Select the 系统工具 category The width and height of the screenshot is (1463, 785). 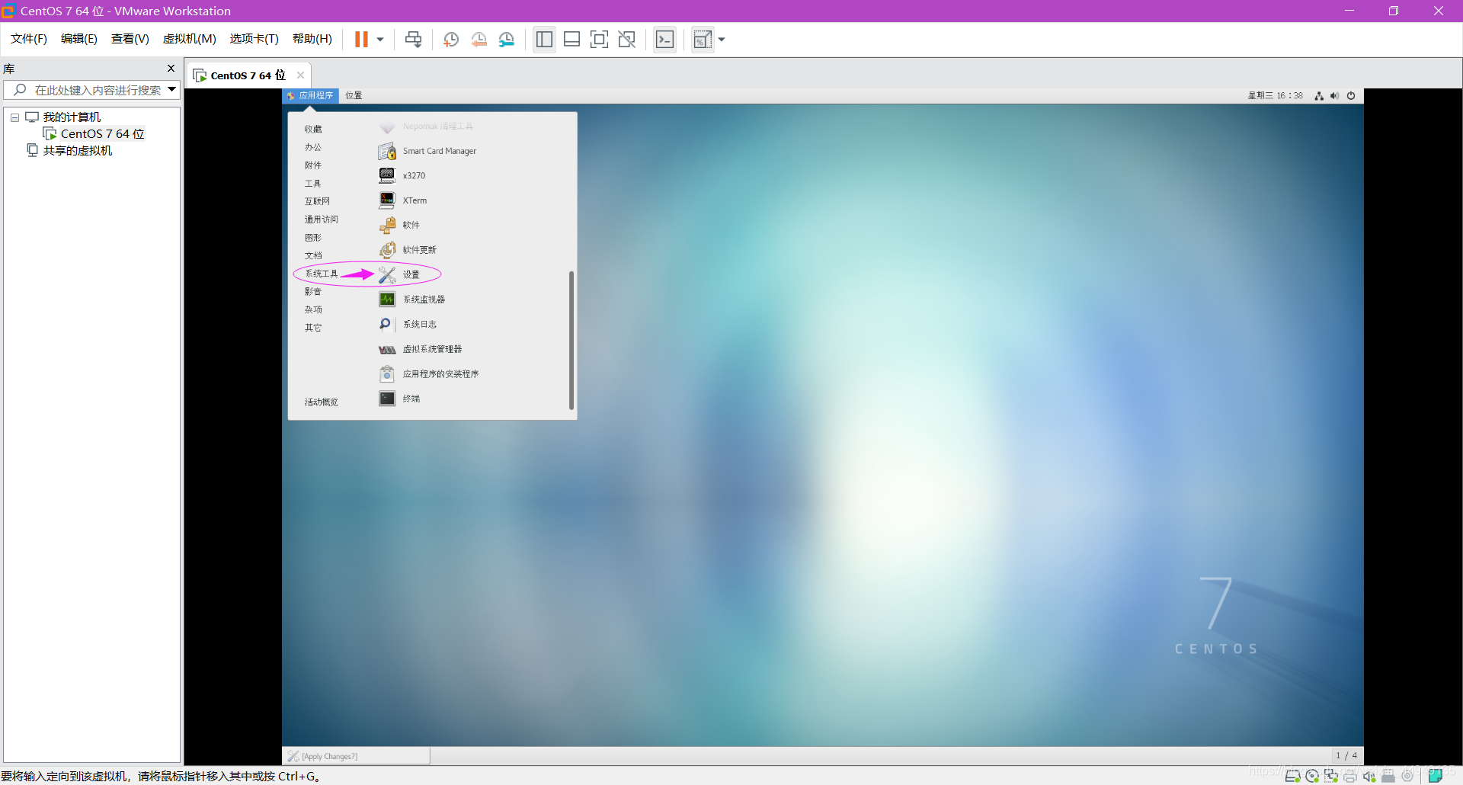[321, 273]
